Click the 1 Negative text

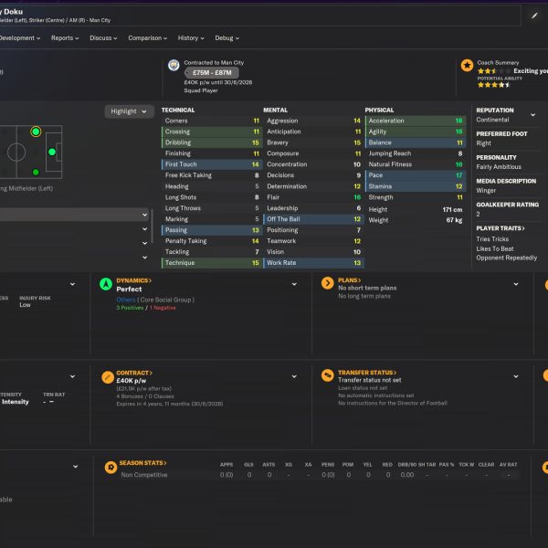coord(163,308)
